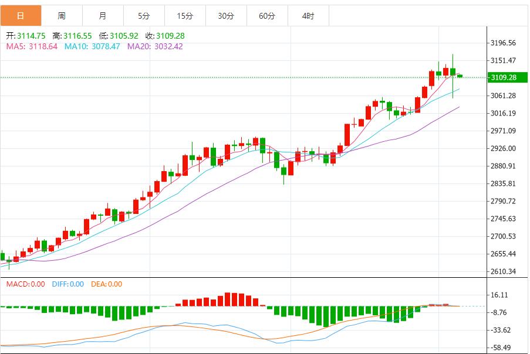Screen dimensions: 530x354
Task: Select the 日 daily timeframe tab
Action: coord(21,15)
